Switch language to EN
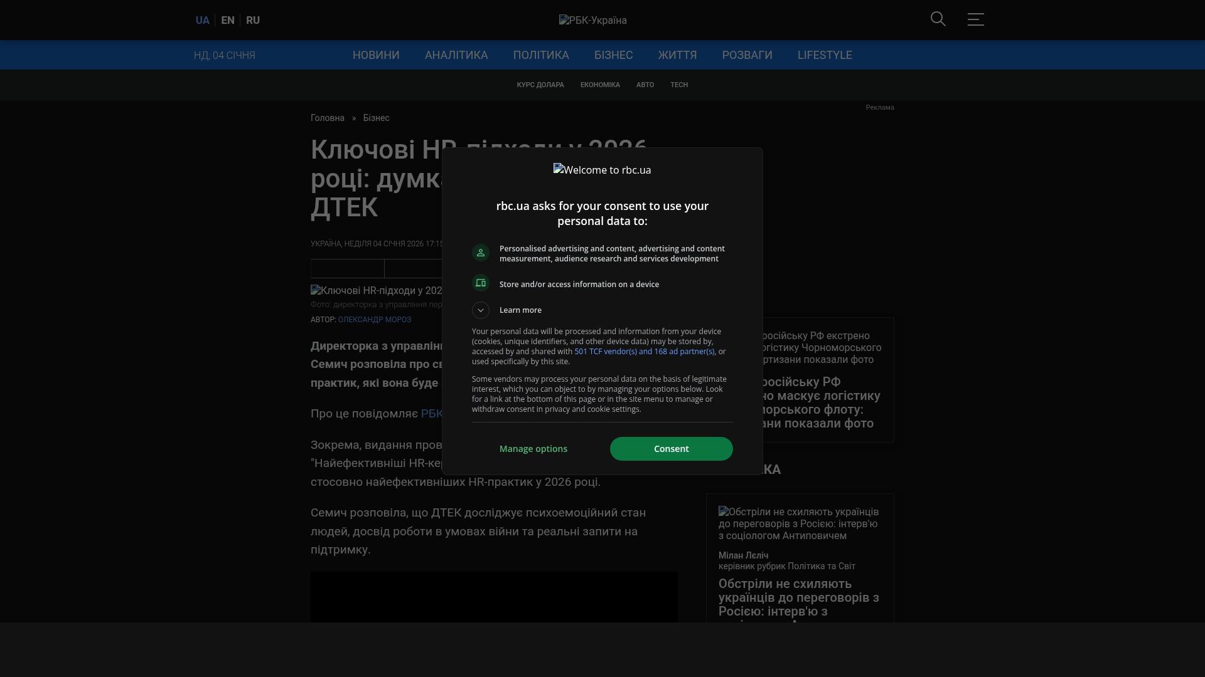 228,20
